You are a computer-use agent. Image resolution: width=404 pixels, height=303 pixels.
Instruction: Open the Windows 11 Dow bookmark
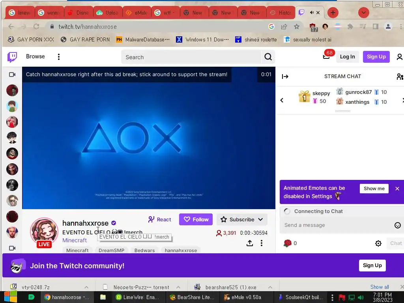tap(202, 39)
